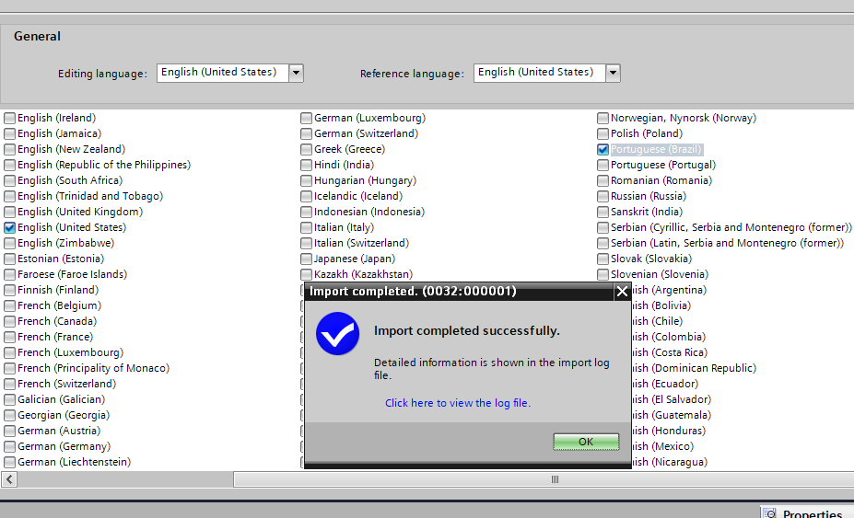The image size is (854, 518).
Task: Open the Editing language dropdown arrow
Action: (296, 73)
